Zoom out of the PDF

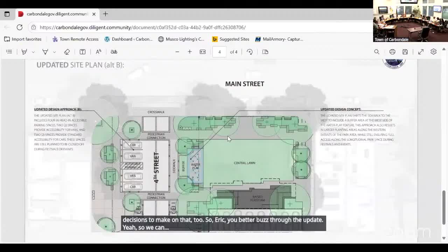(177, 52)
